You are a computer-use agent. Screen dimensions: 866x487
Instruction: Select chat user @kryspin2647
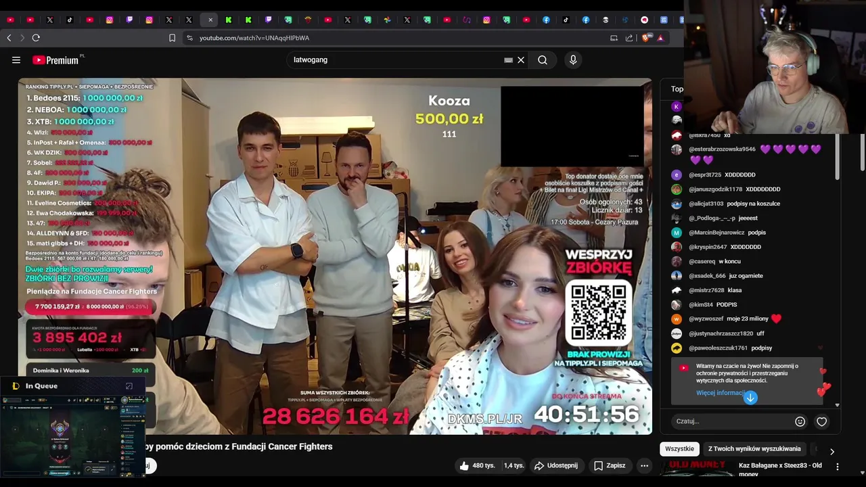[708, 247]
